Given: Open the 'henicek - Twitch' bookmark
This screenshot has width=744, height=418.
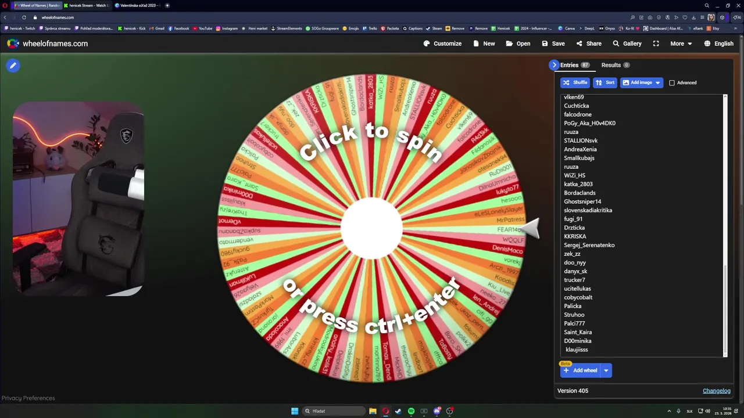Looking at the screenshot, I should click(20, 28).
